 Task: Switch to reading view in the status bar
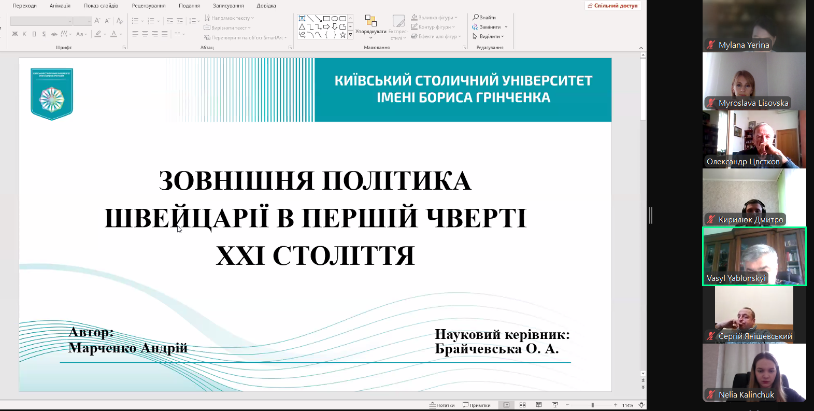pyautogui.click(x=539, y=405)
